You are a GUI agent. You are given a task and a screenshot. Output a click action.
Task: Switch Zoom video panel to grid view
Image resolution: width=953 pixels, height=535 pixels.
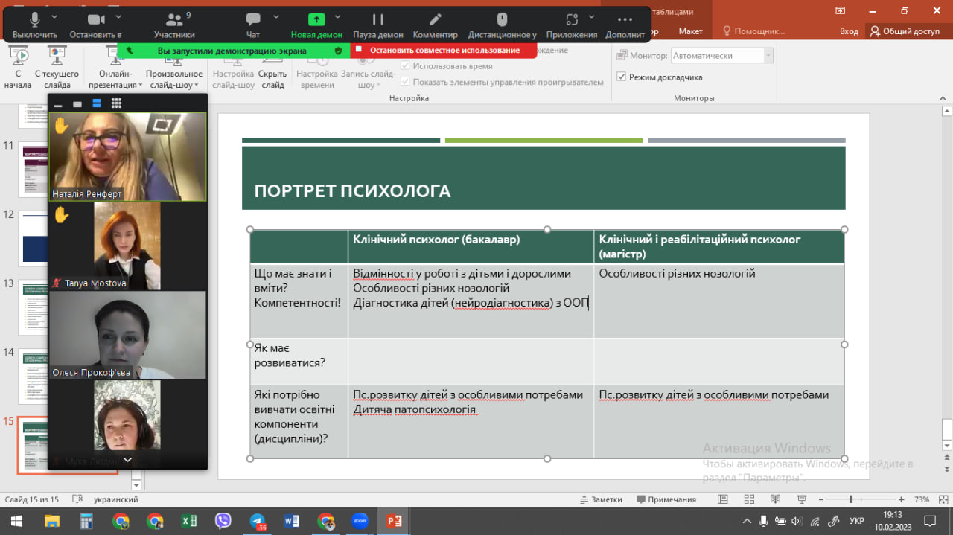coord(116,103)
